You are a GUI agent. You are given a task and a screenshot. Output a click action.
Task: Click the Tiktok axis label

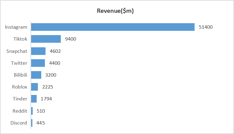[20, 39]
